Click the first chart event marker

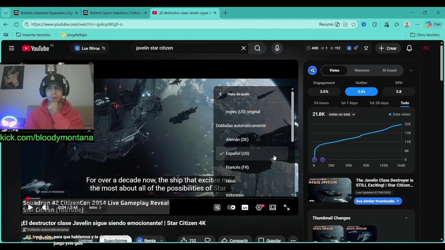pyautogui.click(x=314, y=160)
